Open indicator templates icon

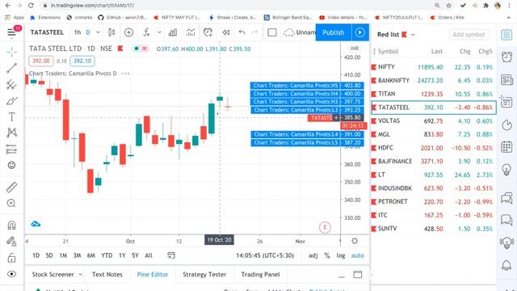(191, 32)
